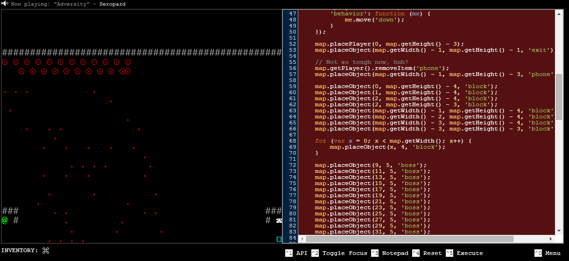Mute the music with the speaker icon
Screen dimensions: 569x261
point(5,4)
